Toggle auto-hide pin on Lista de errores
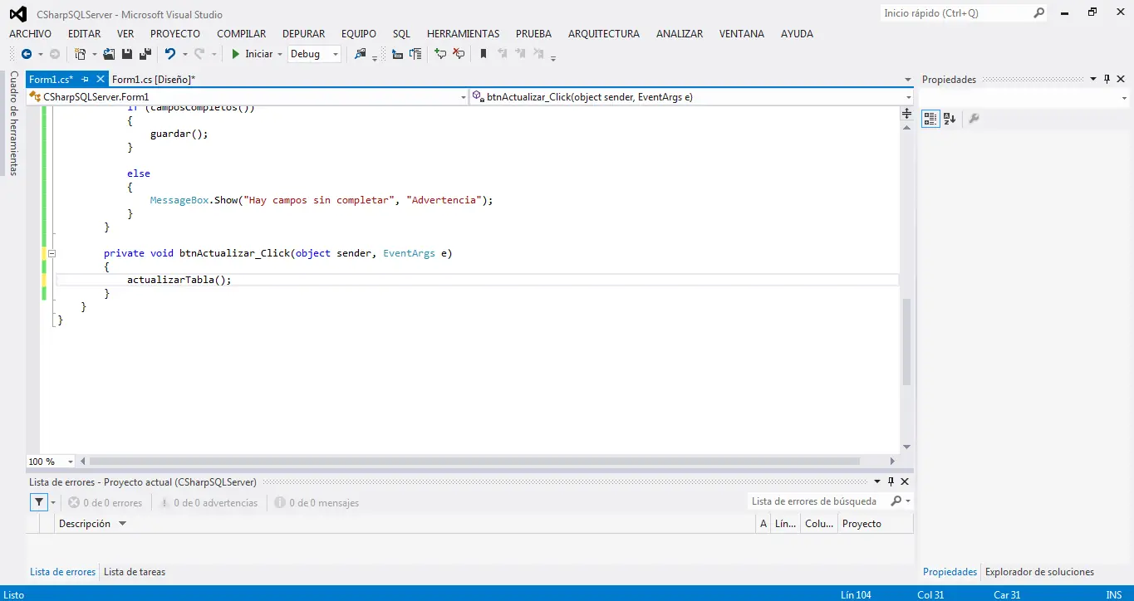The width and height of the screenshot is (1134, 601). click(x=891, y=481)
